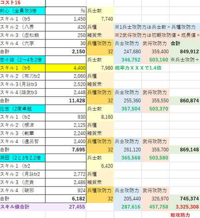
Task: Select the green 統率力ＸＸＸで1.4倍 text
Action: click(138, 68)
